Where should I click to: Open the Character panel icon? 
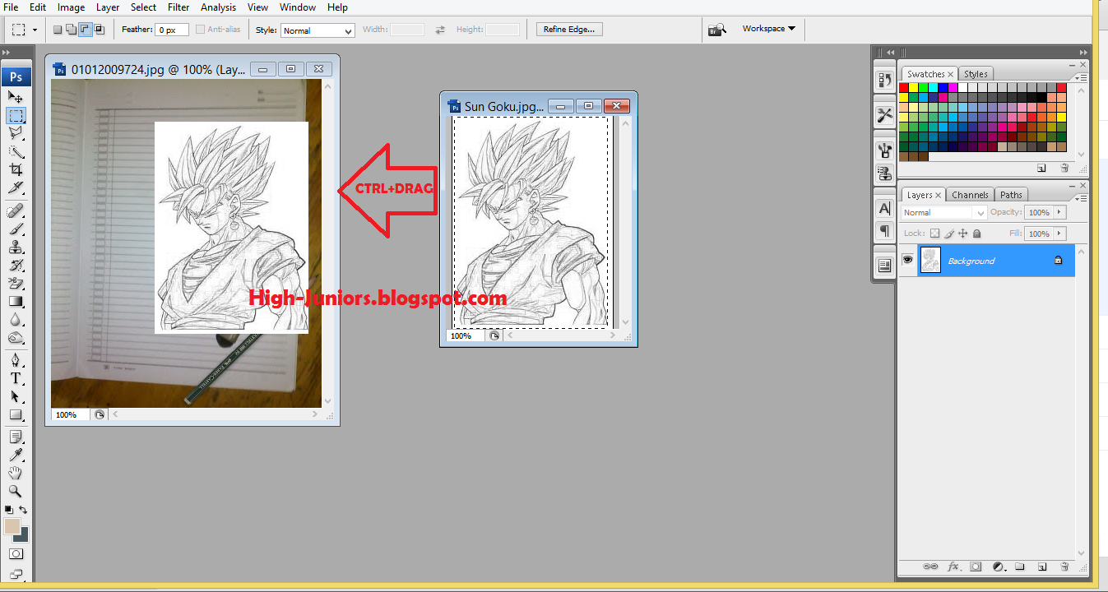coord(884,209)
